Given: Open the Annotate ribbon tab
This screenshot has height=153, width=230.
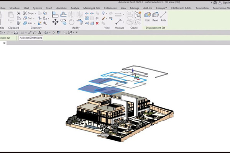Looking at the screenshot, I should (61, 8).
